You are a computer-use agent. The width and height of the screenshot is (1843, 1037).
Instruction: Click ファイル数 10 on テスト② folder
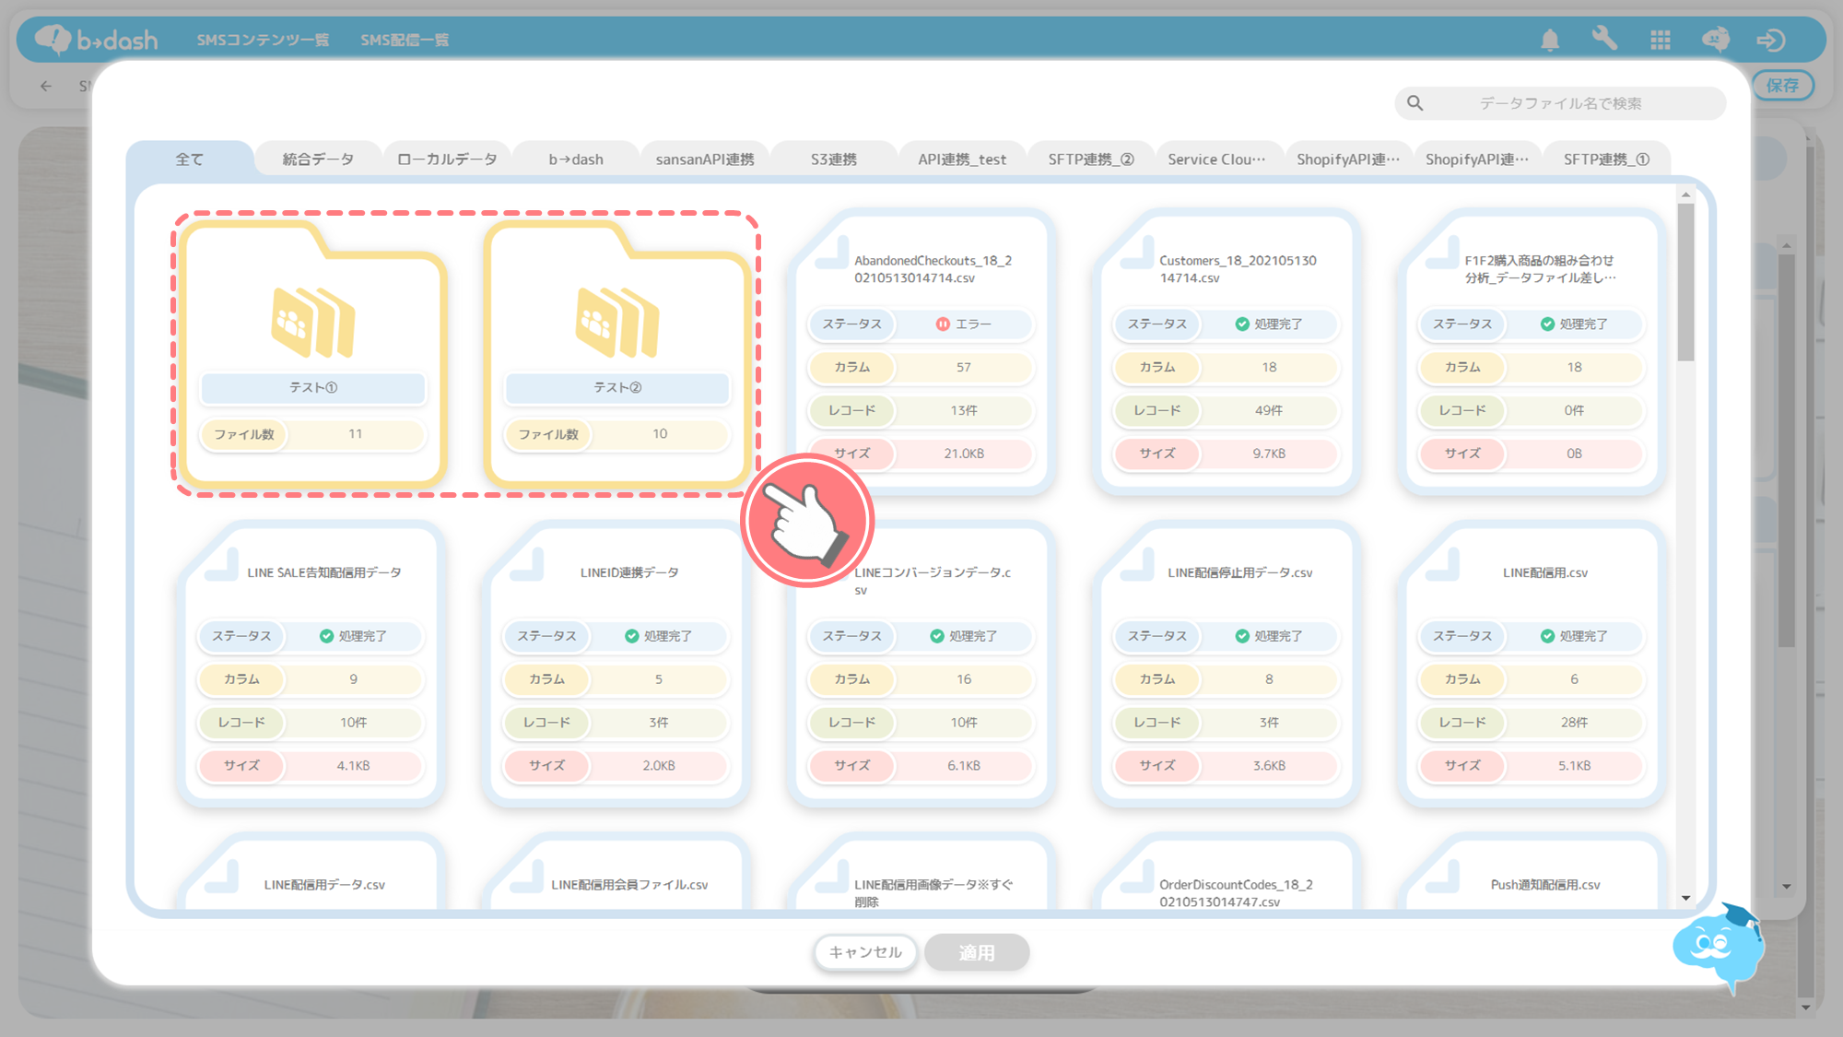click(617, 434)
